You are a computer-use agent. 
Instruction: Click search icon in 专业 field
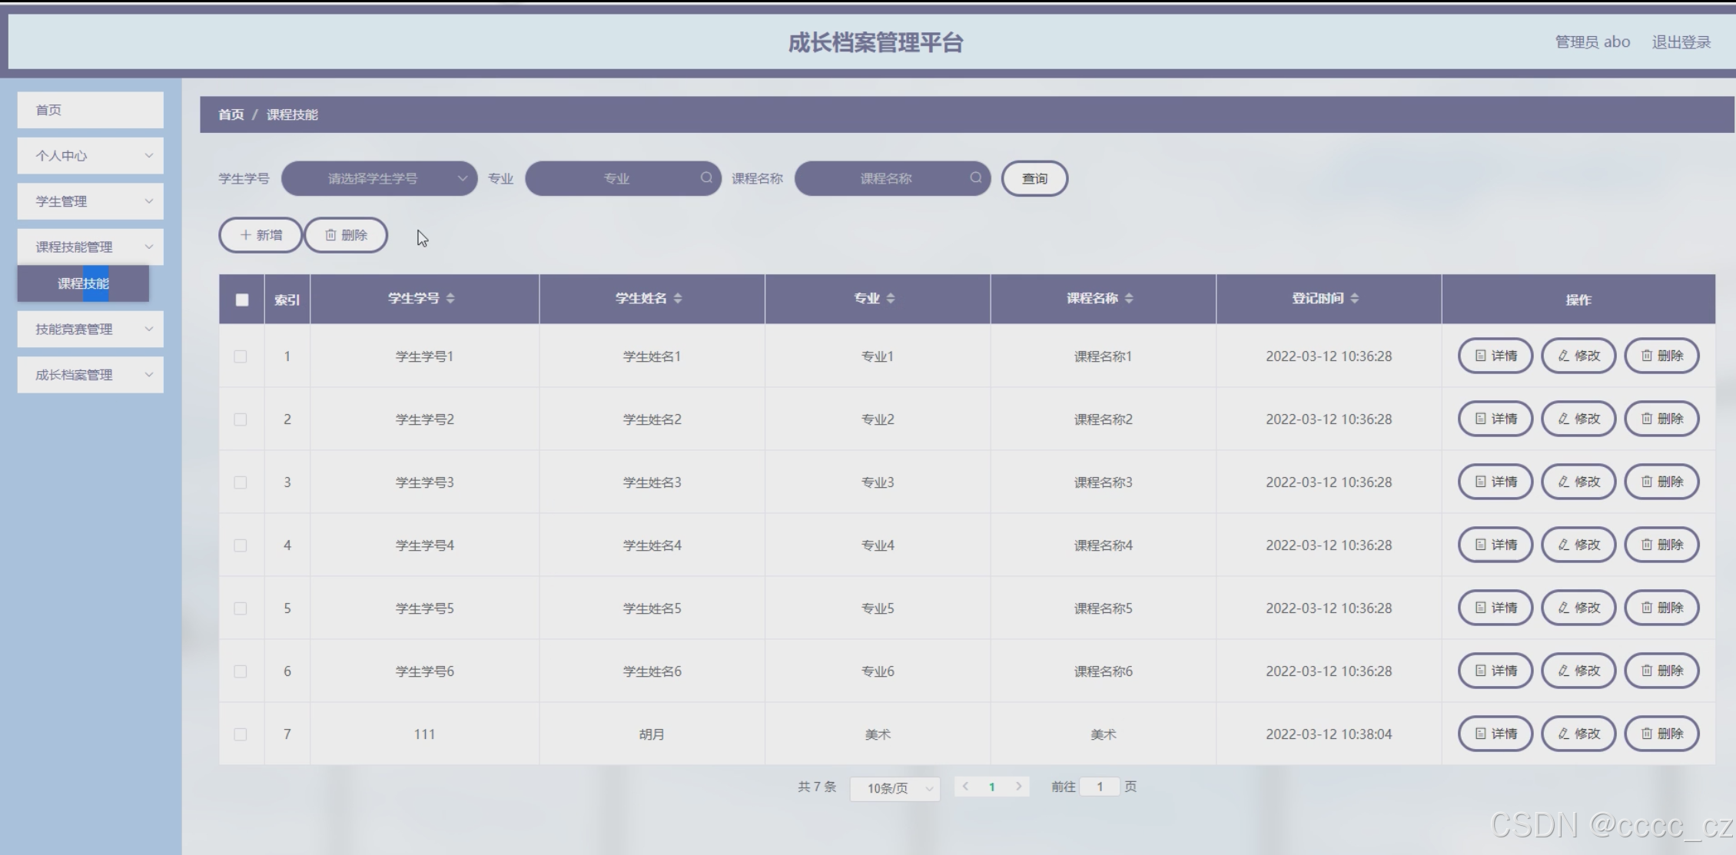pos(705,177)
